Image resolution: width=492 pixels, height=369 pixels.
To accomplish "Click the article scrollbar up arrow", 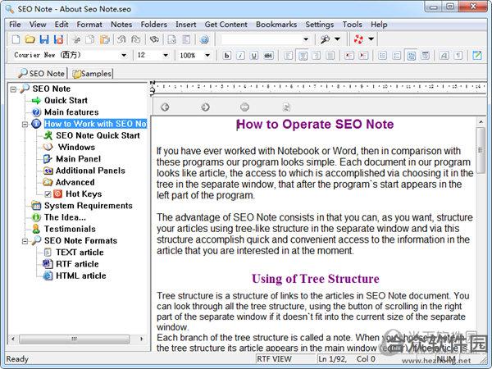I will pos(481,121).
